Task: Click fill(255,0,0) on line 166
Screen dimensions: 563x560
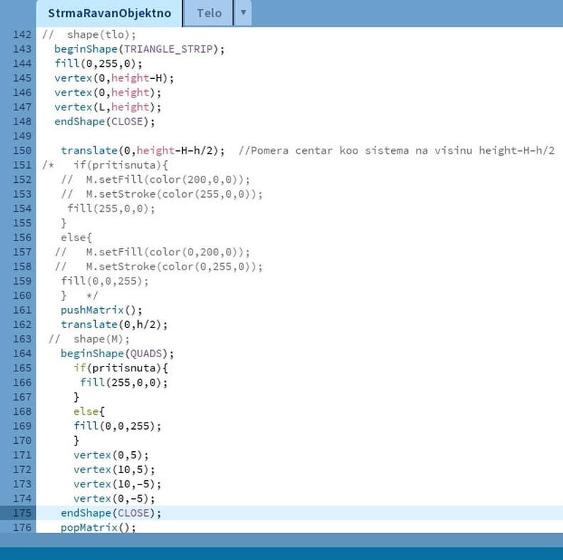Action: click(124, 382)
